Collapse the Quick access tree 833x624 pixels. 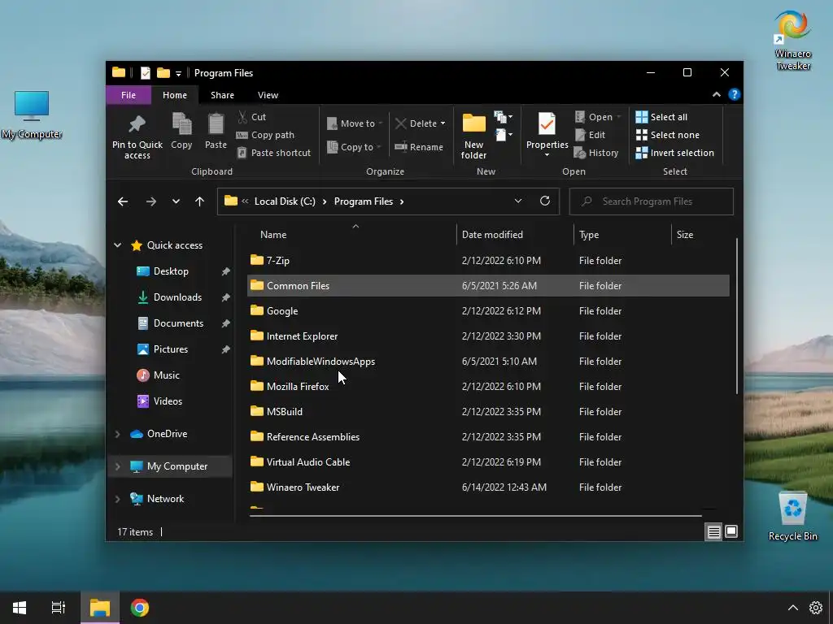point(117,245)
